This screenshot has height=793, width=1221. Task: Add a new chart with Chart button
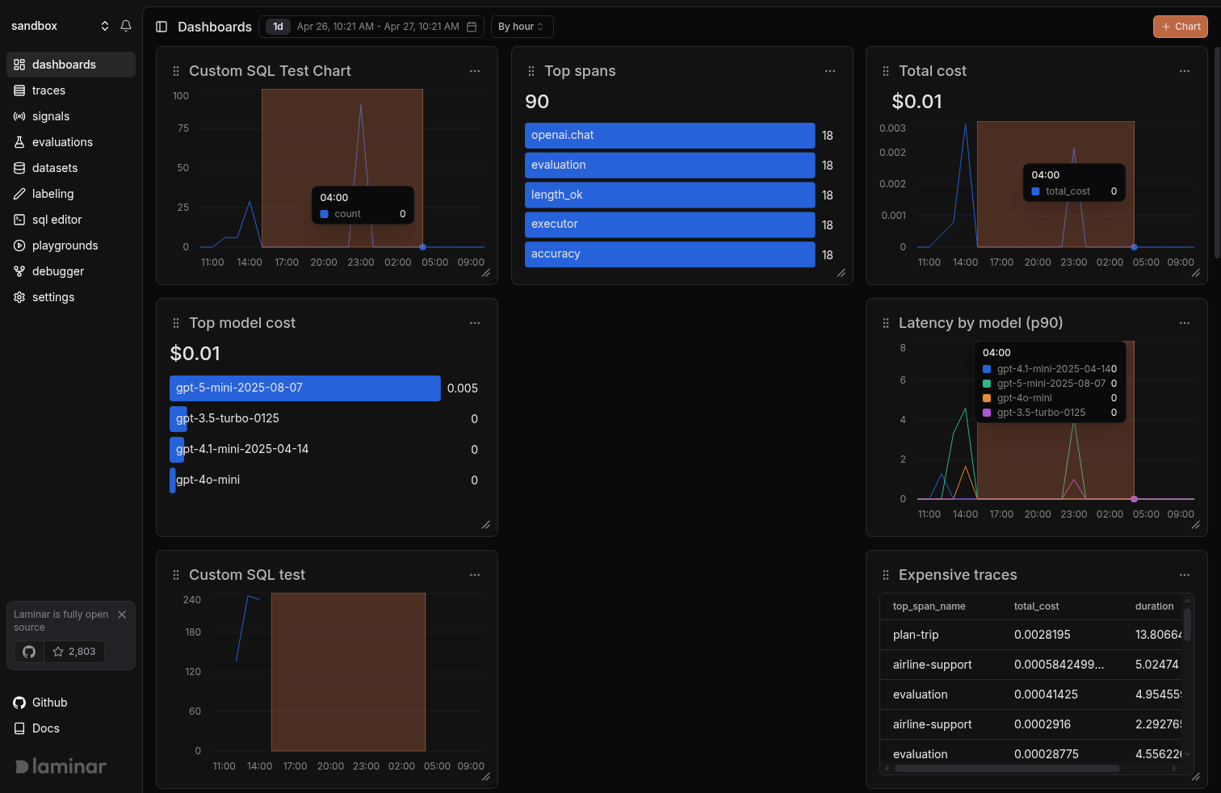[1181, 27]
